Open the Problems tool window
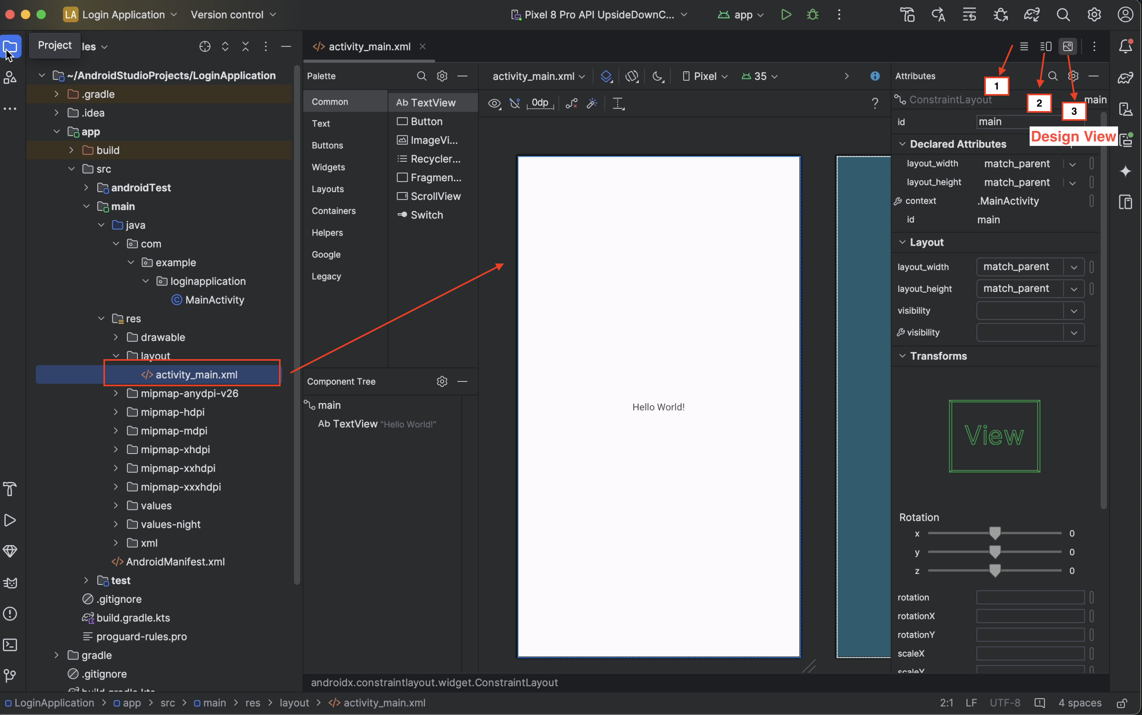This screenshot has width=1142, height=715. point(10,614)
